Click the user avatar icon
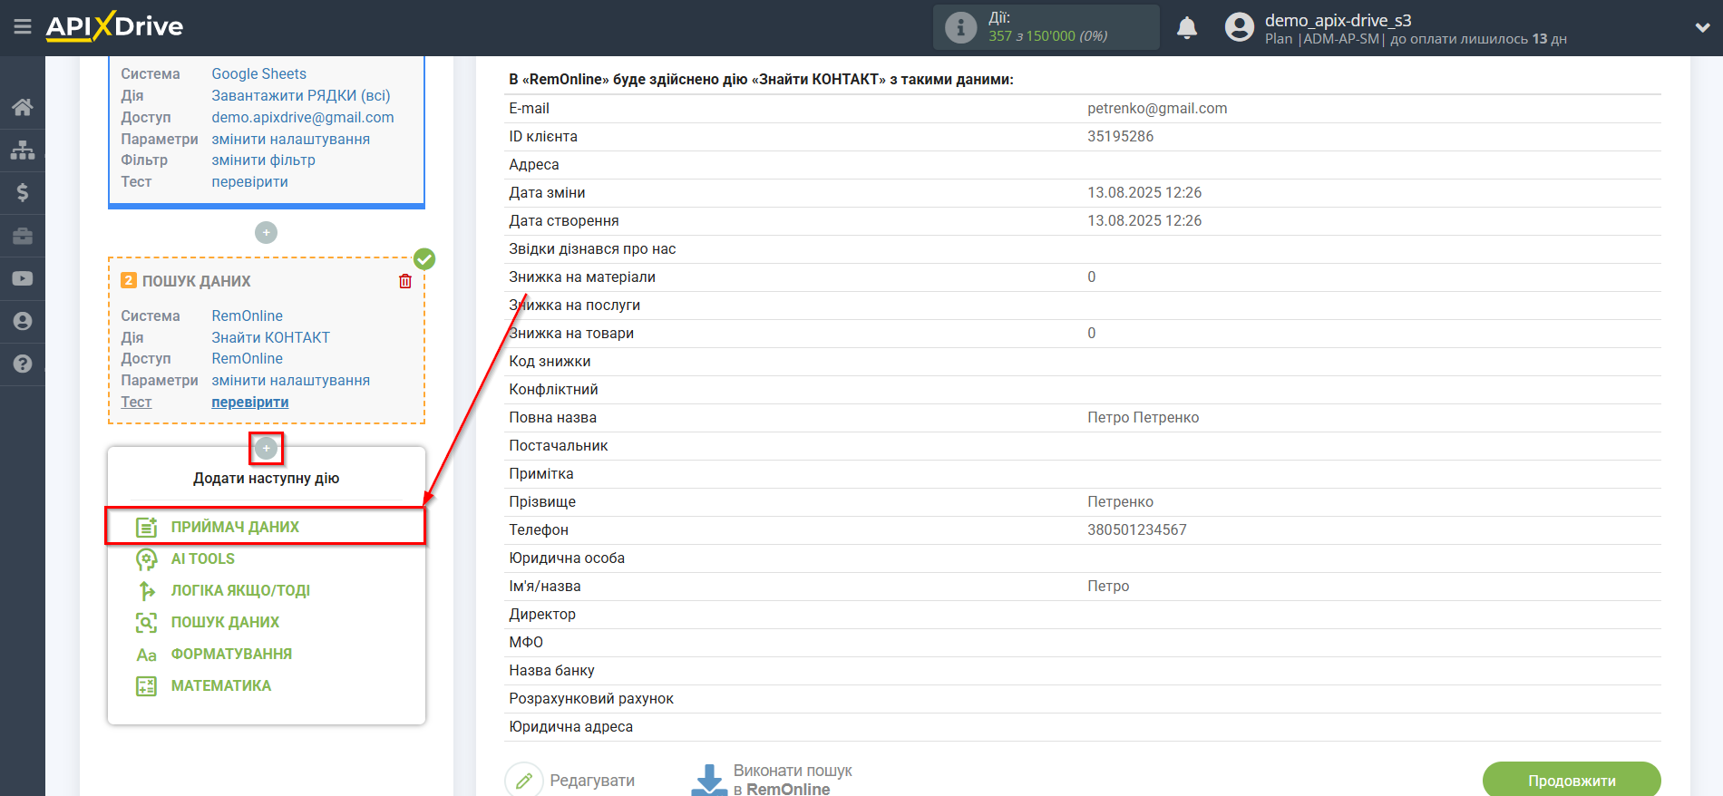The image size is (1723, 796). (x=1239, y=27)
